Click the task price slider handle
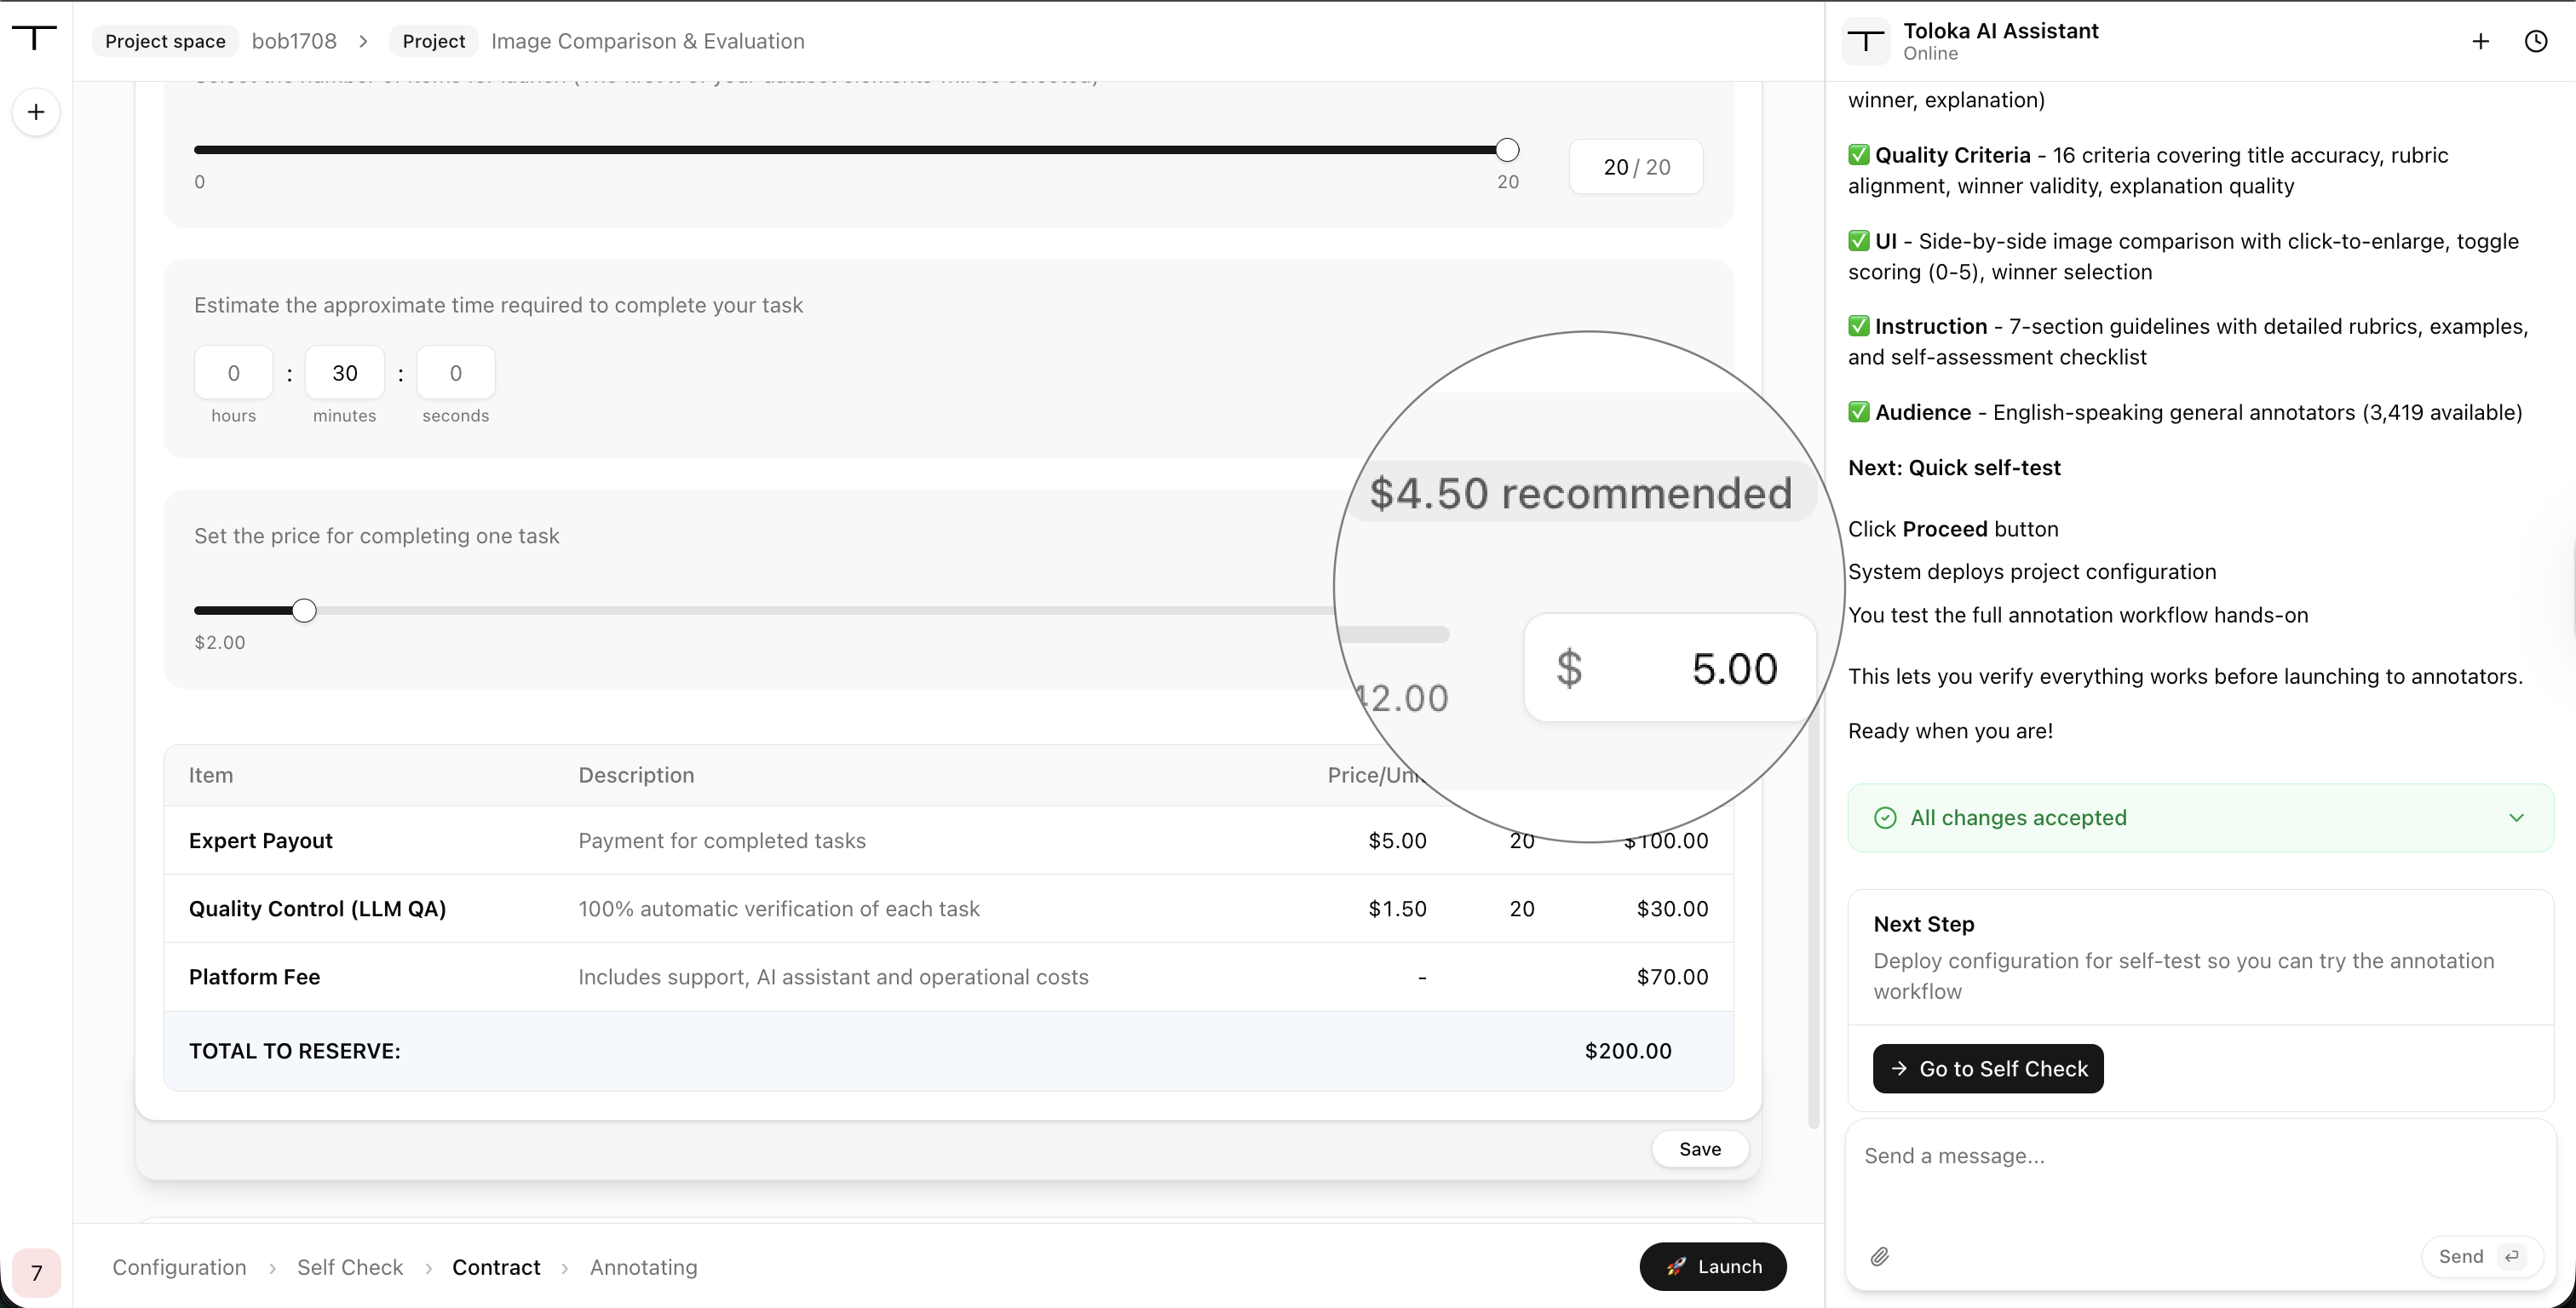Image resolution: width=2576 pixels, height=1308 pixels. coord(304,610)
